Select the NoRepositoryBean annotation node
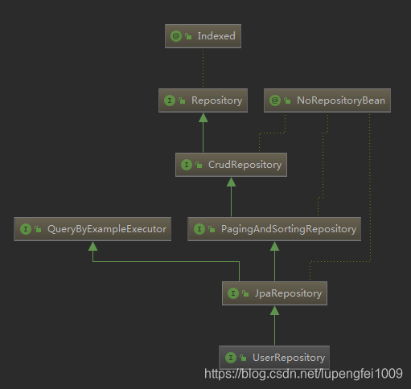The image size is (411, 389). click(x=327, y=100)
